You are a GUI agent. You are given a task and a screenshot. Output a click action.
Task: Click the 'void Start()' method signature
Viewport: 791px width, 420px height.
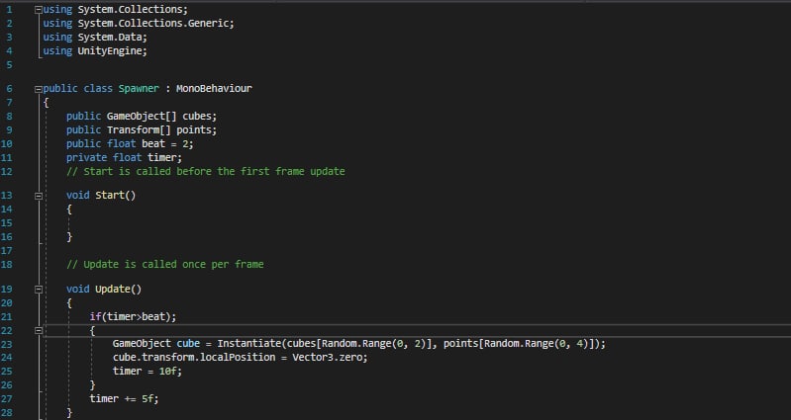click(101, 196)
